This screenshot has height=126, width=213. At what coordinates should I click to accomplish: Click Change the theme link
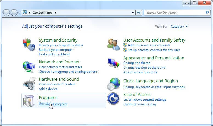pos(137,63)
